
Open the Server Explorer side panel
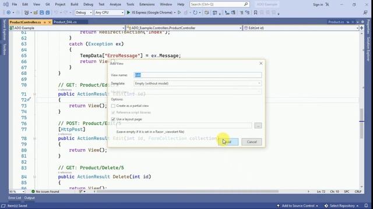click(4, 30)
